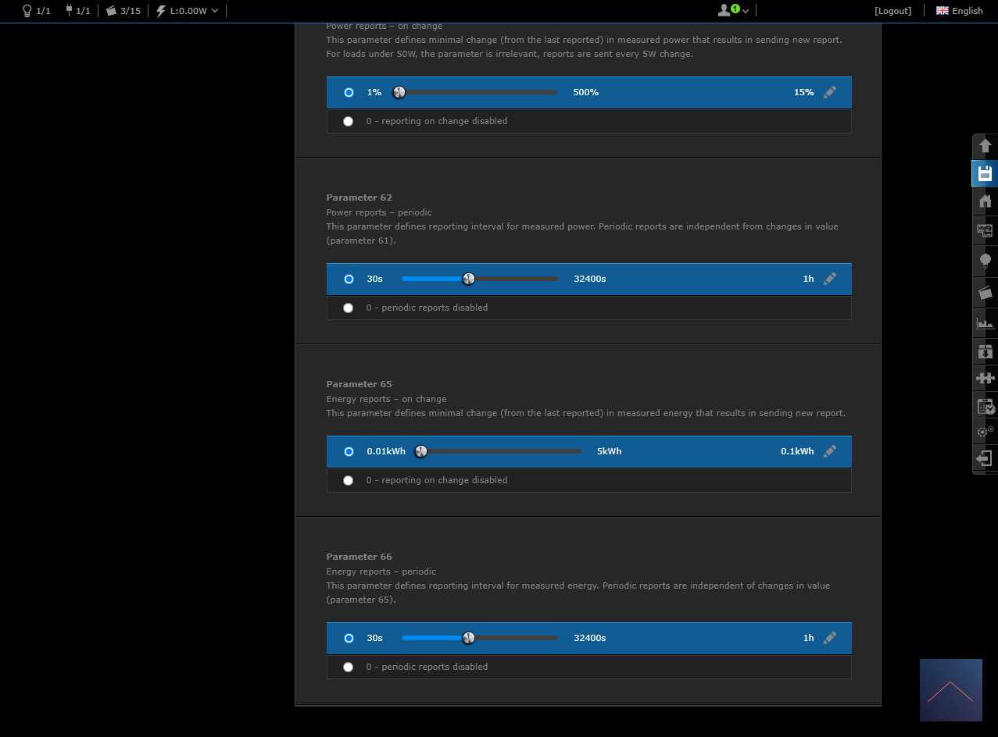This screenshot has width=998, height=737.
Task: Click the scroll-to-top chevron thumbnail
Action: 950,690
